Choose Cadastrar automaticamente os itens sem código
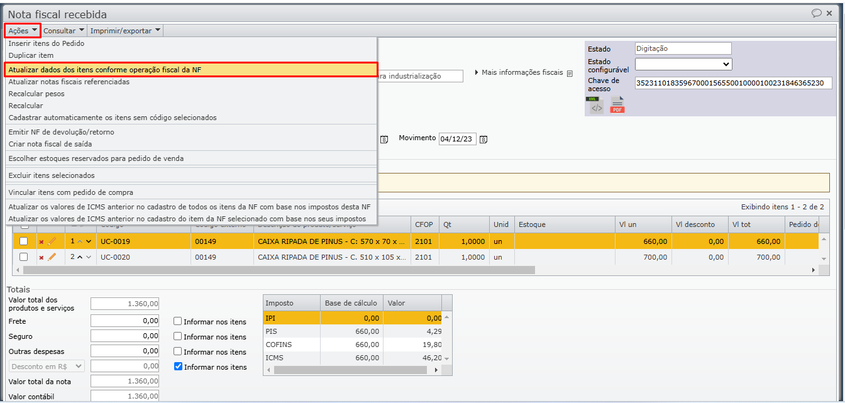The width and height of the screenshot is (845, 403). pos(191,118)
